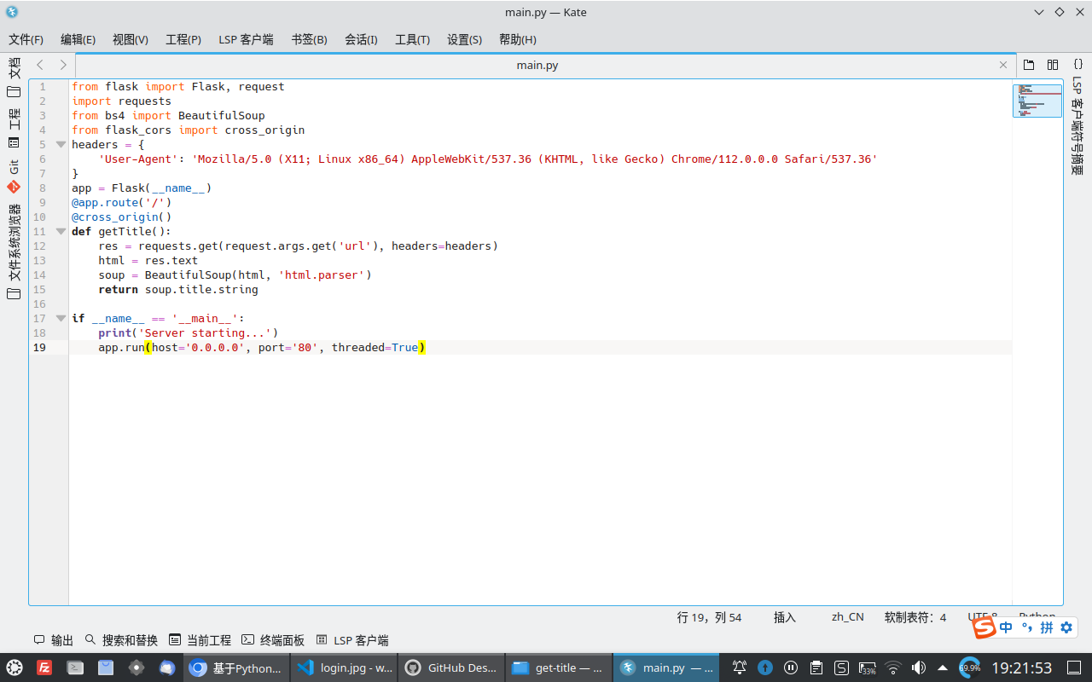Toggle the Sogou Chinese/English input mode 中
The height and width of the screenshot is (682, 1092).
(x=1007, y=627)
